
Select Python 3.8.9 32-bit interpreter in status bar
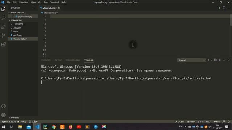pyautogui.click(x=14, y=122)
